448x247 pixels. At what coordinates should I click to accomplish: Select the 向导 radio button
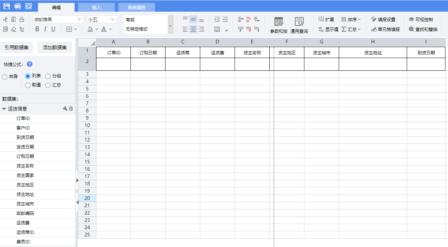(5, 77)
